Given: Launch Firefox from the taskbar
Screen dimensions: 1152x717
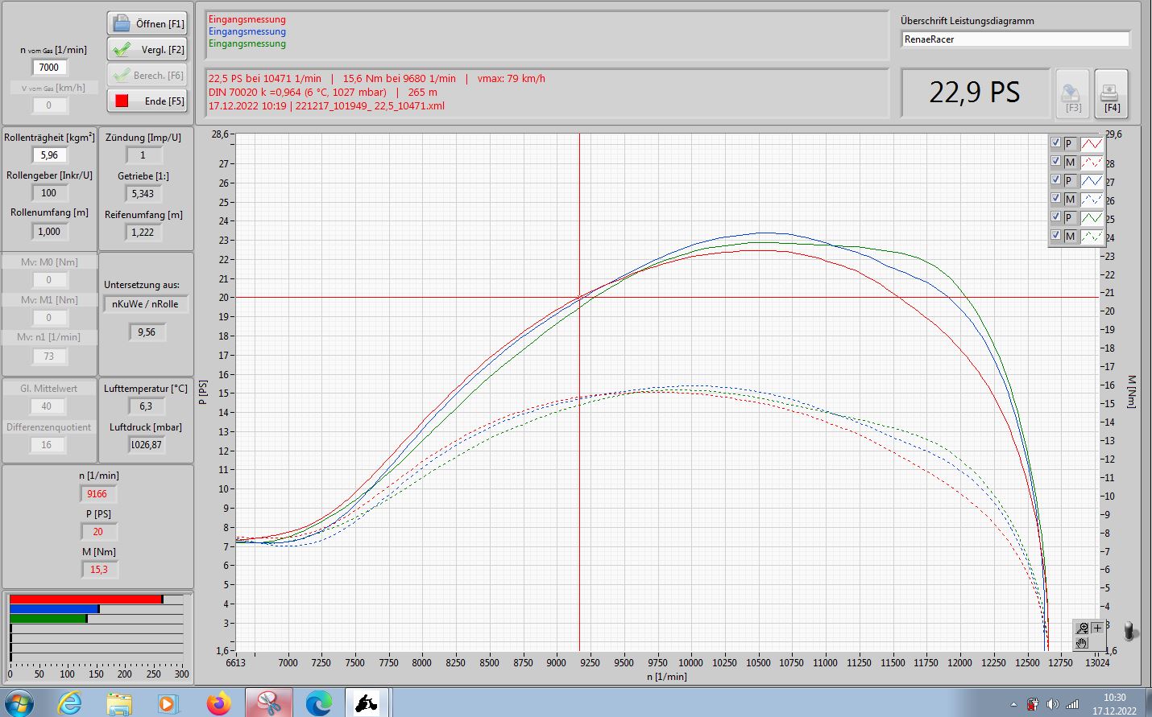Looking at the screenshot, I should tap(218, 703).
